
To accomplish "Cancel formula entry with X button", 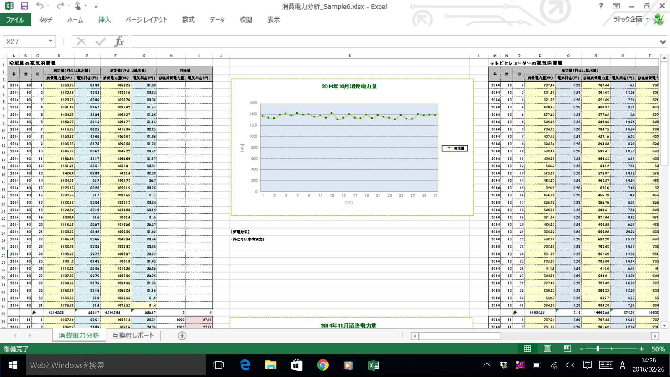I will pos(81,41).
